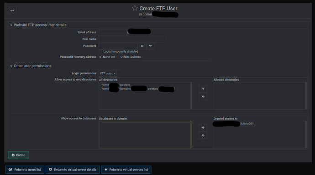Screen dimensions: 315x175
Task: Toggle password visibility eye icon
Action: point(142,46)
